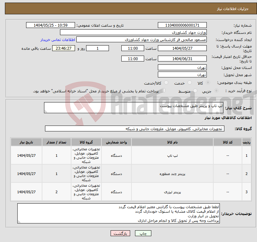
Task: Click the تعداد / مقدار column header
Action: tap(56, 142)
